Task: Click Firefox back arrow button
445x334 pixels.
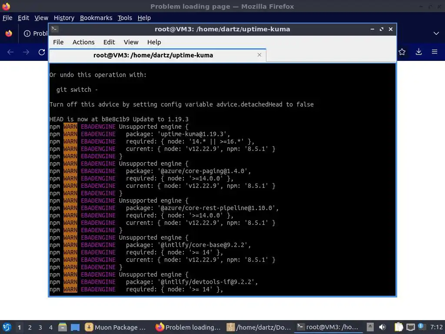Action: (x=10, y=52)
